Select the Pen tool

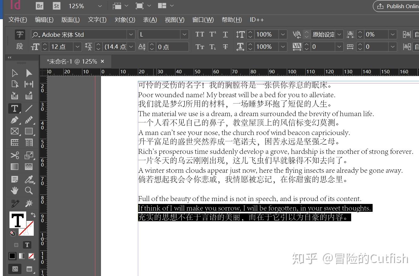15,120
